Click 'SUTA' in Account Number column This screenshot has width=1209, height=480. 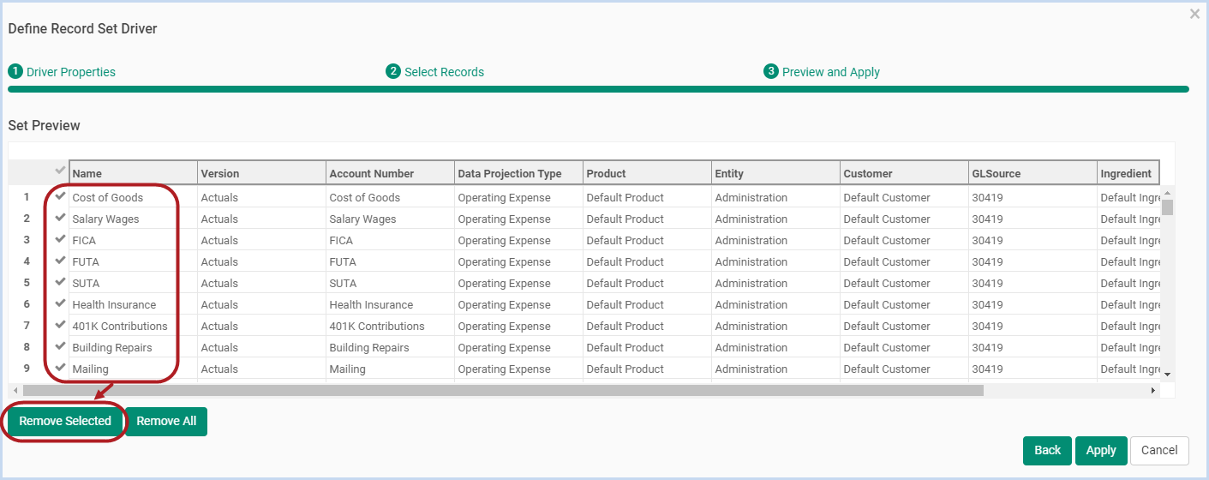click(x=343, y=283)
